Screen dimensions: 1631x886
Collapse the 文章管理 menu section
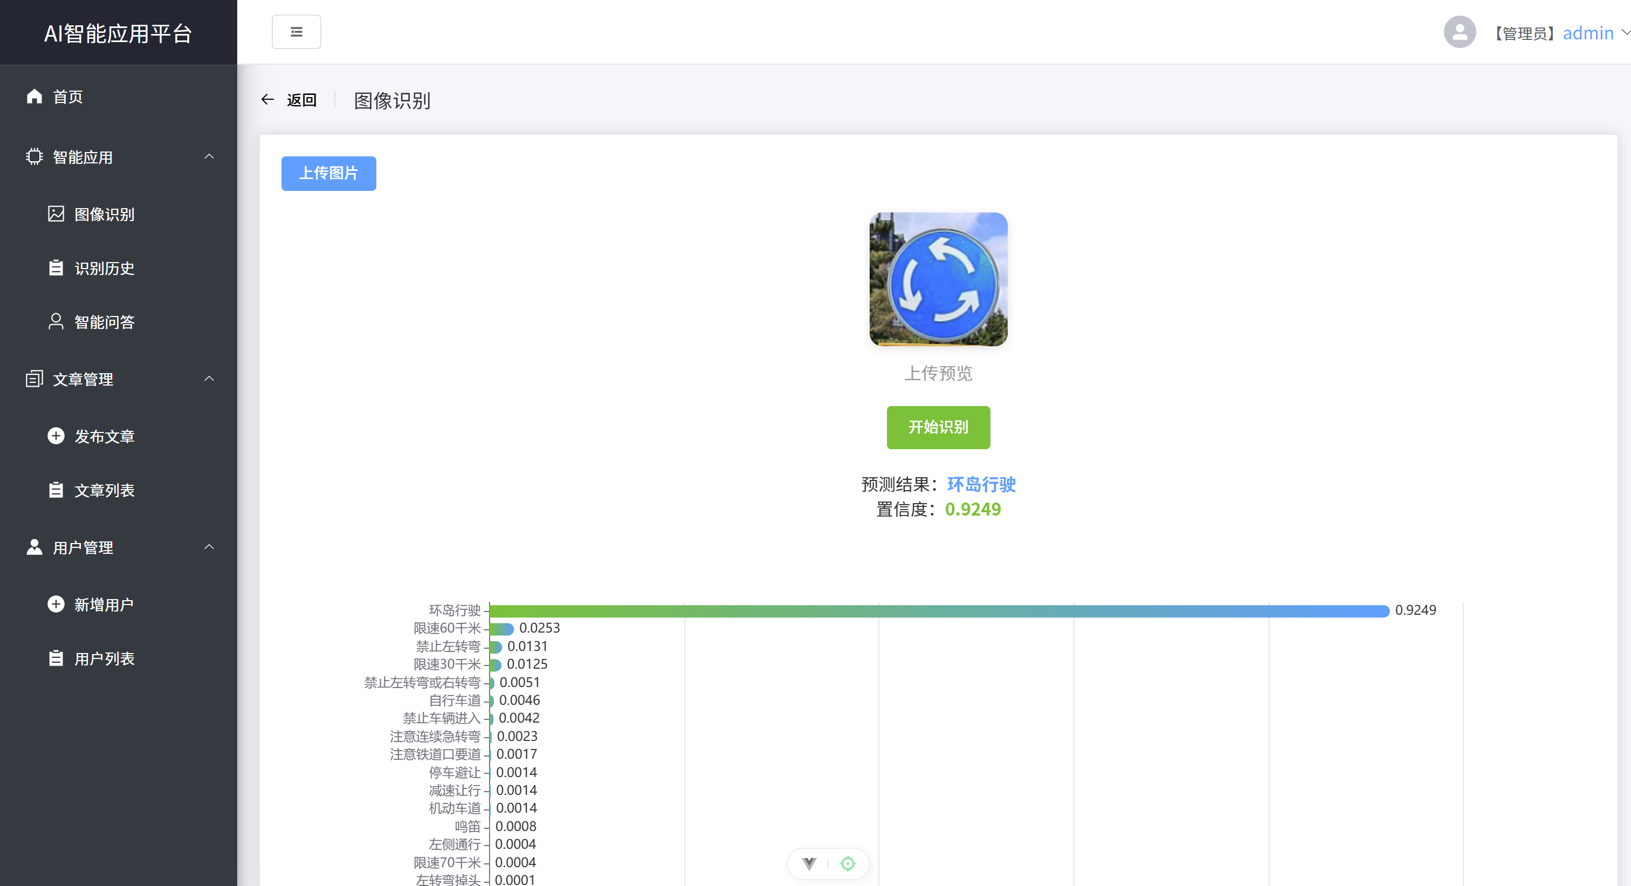tap(209, 379)
